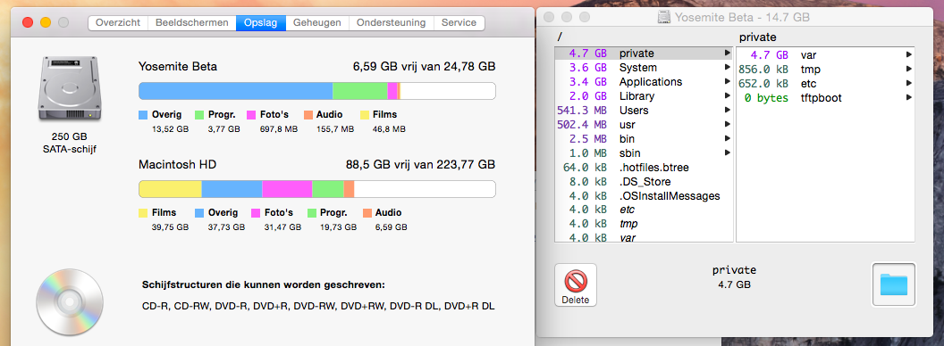Select the .hotfiles.btree file row
The image size is (944, 346).
click(x=644, y=167)
